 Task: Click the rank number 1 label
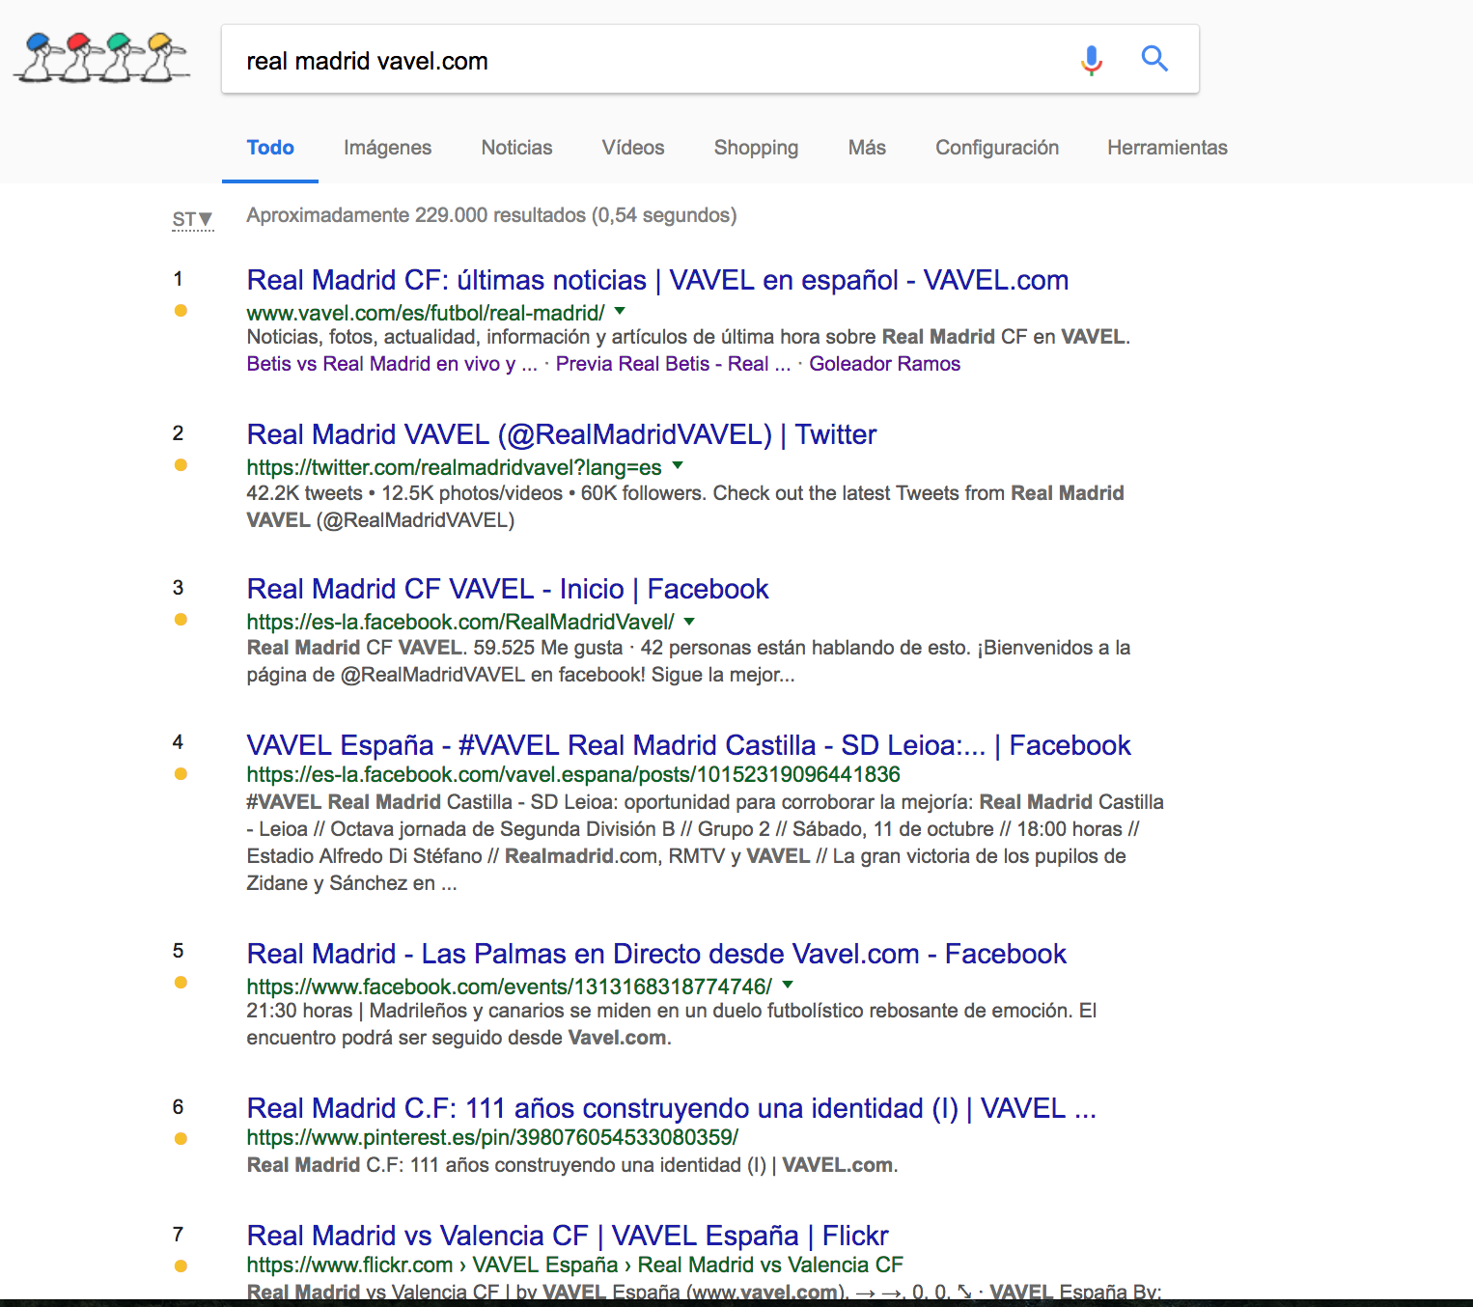[178, 279]
